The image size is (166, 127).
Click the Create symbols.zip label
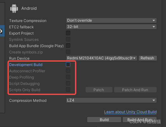coord(26,52)
